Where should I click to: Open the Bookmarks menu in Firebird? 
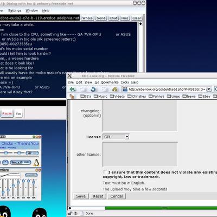point(110,82)
